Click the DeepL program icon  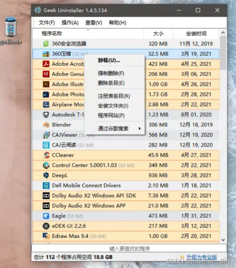tap(46, 176)
